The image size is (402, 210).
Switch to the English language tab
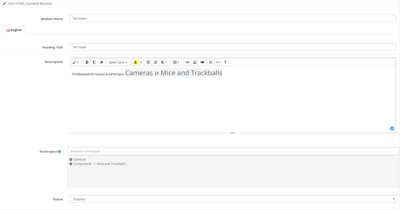point(14,30)
